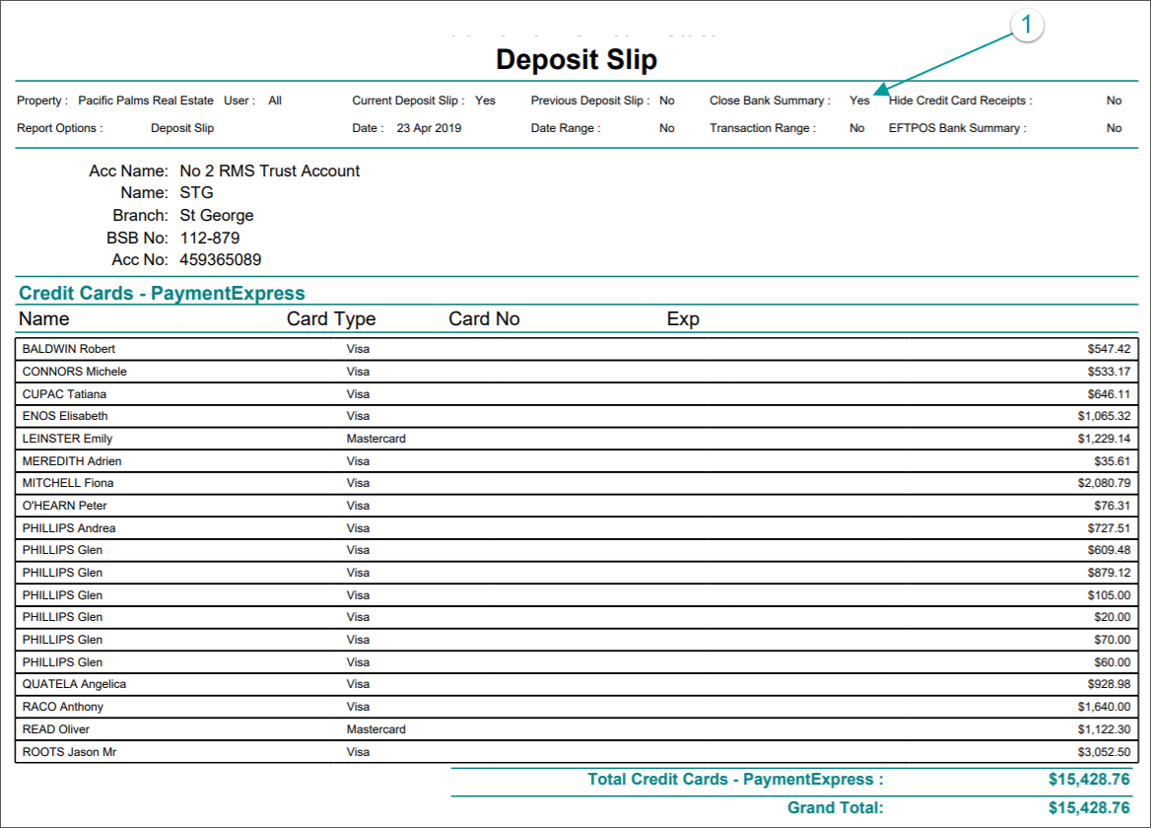1151x828 pixels.
Task: Click the Card Type column header
Action: coord(331,318)
